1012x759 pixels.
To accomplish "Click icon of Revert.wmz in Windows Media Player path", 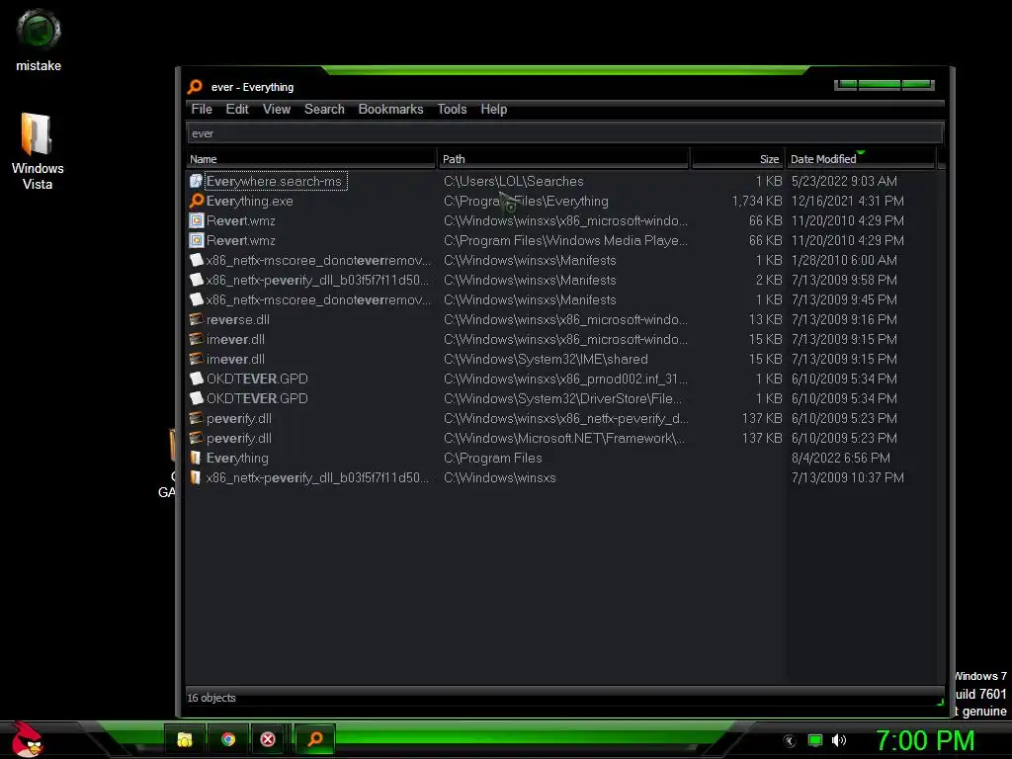I will [x=197, y=240].
